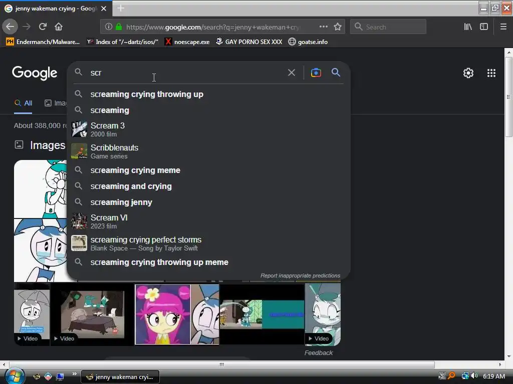Select the screaming suggestion
Viewport: 513px width, 384px height.
click(x=208, y=110)
